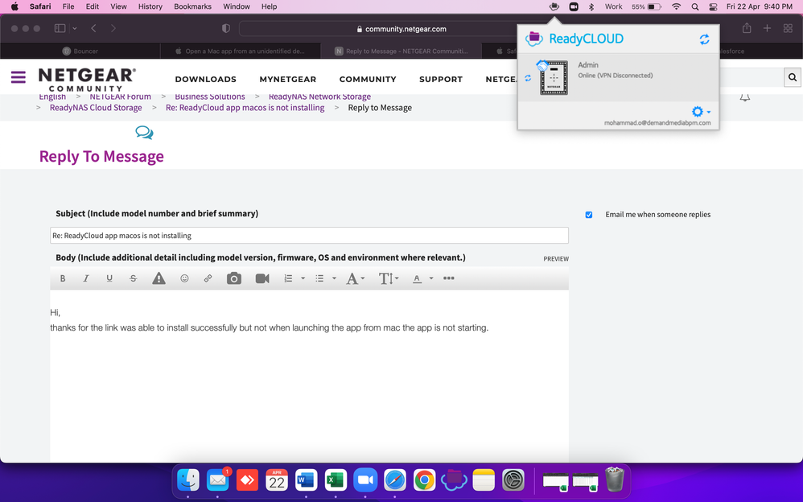Uncheck Email me when someone replies
The image size is (803, 502).
(x=589, y=215)
